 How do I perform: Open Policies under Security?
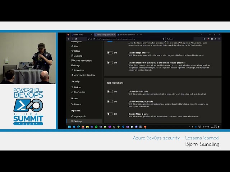click(78, 87)
